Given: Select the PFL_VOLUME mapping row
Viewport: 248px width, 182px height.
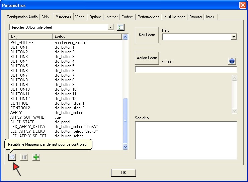Looking at the screenshot, I should point(22,43).
